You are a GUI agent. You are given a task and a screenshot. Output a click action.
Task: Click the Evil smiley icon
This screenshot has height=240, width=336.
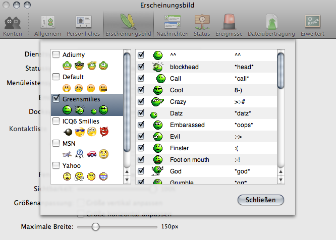[158, 136]
